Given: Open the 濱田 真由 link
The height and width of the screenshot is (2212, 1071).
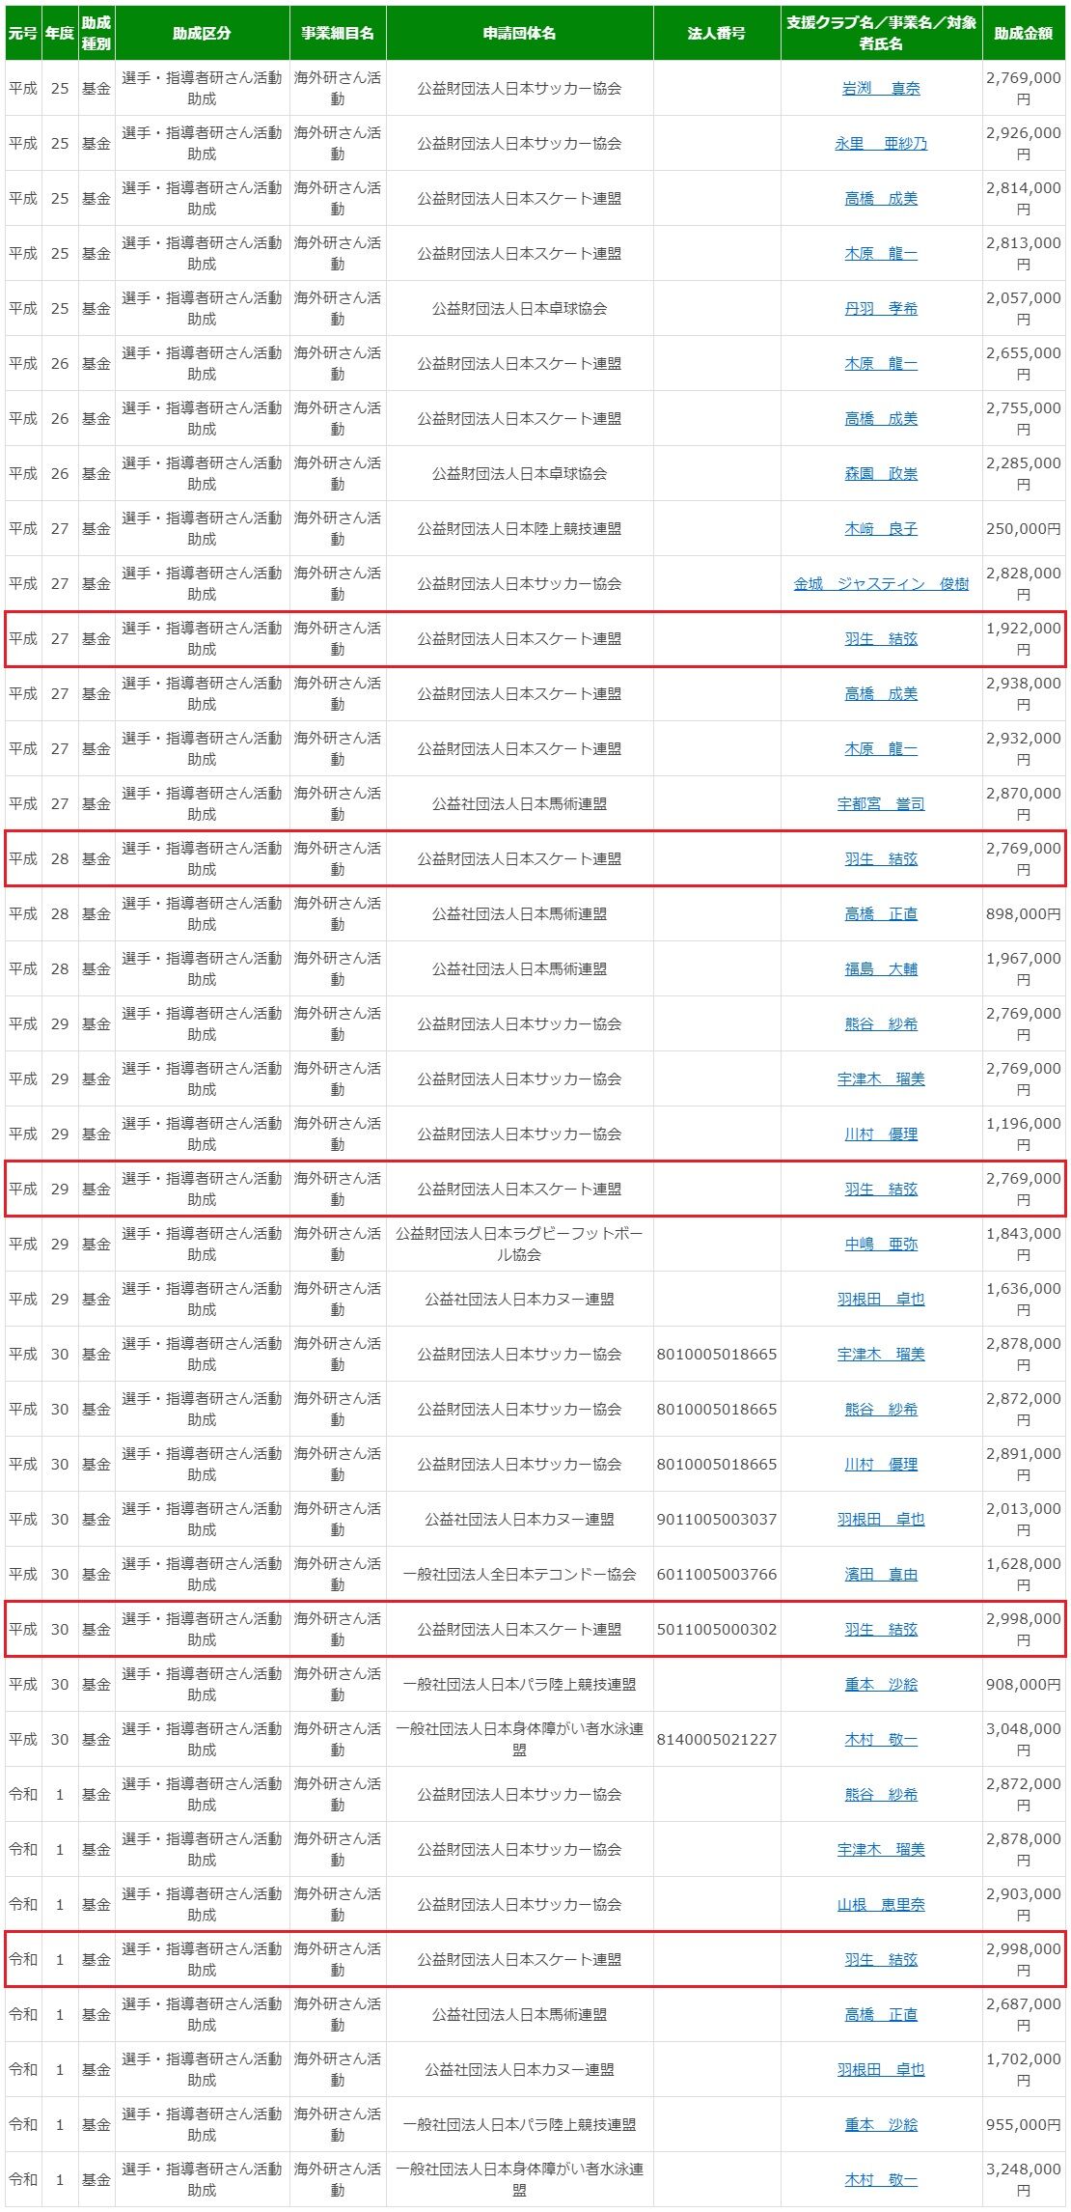Looking at the screenshot, I should pos(881,1574).
